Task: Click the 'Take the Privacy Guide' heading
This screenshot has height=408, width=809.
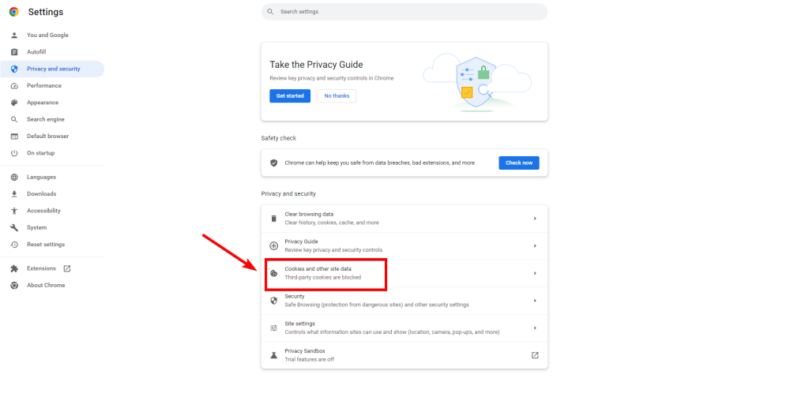Action: click(316, 65)
